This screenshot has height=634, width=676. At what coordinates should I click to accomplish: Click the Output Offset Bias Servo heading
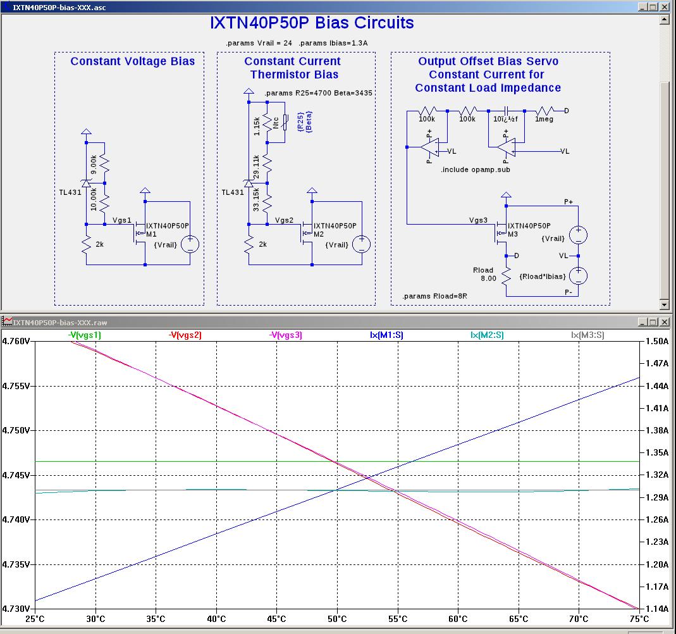point(488,61)
